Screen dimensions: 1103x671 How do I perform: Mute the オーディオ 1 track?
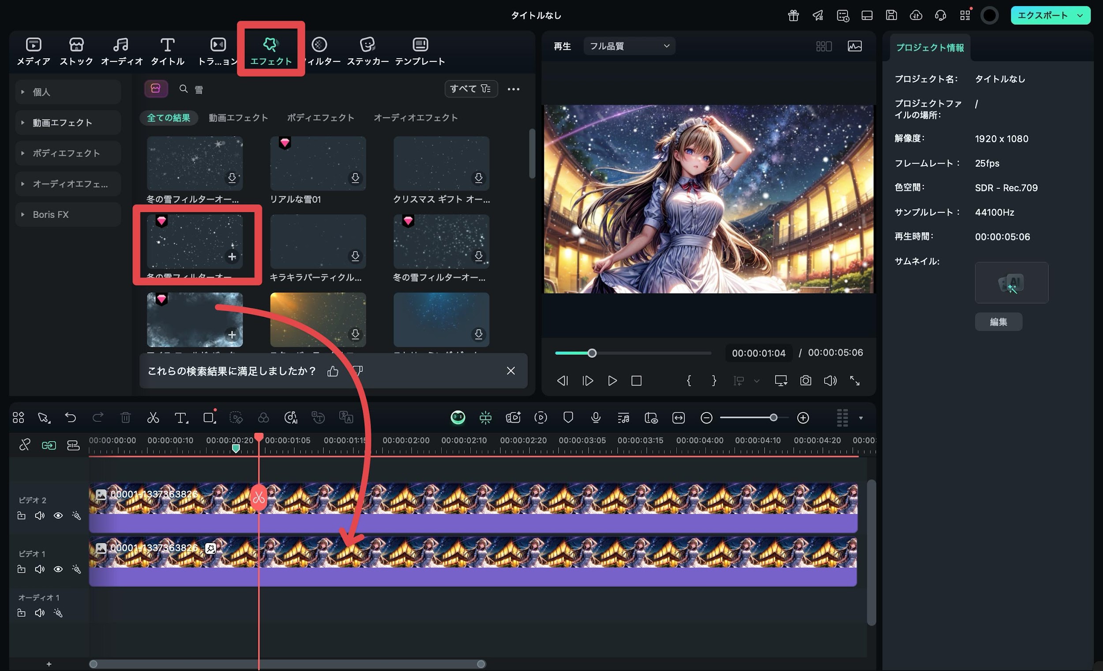[40, 613]
